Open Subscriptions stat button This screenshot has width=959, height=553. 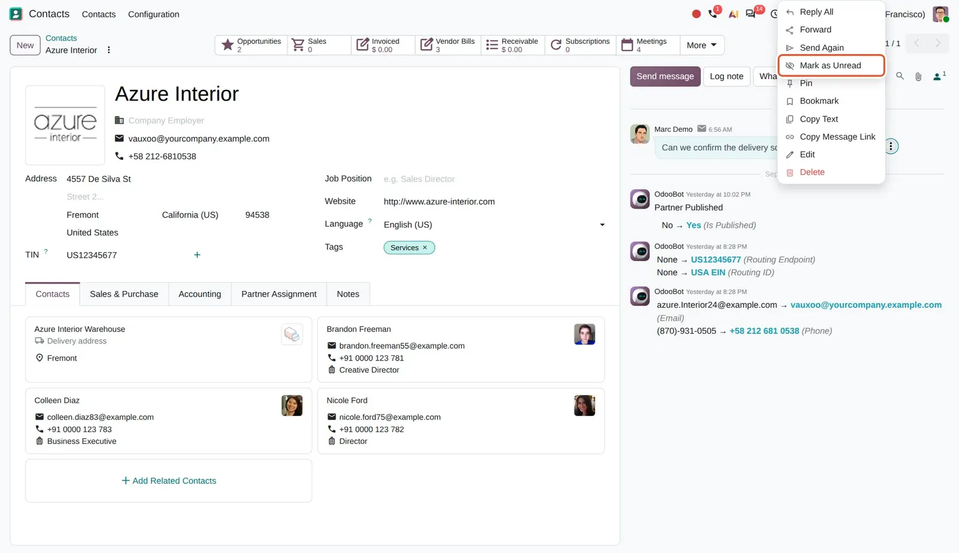(580, 45)
